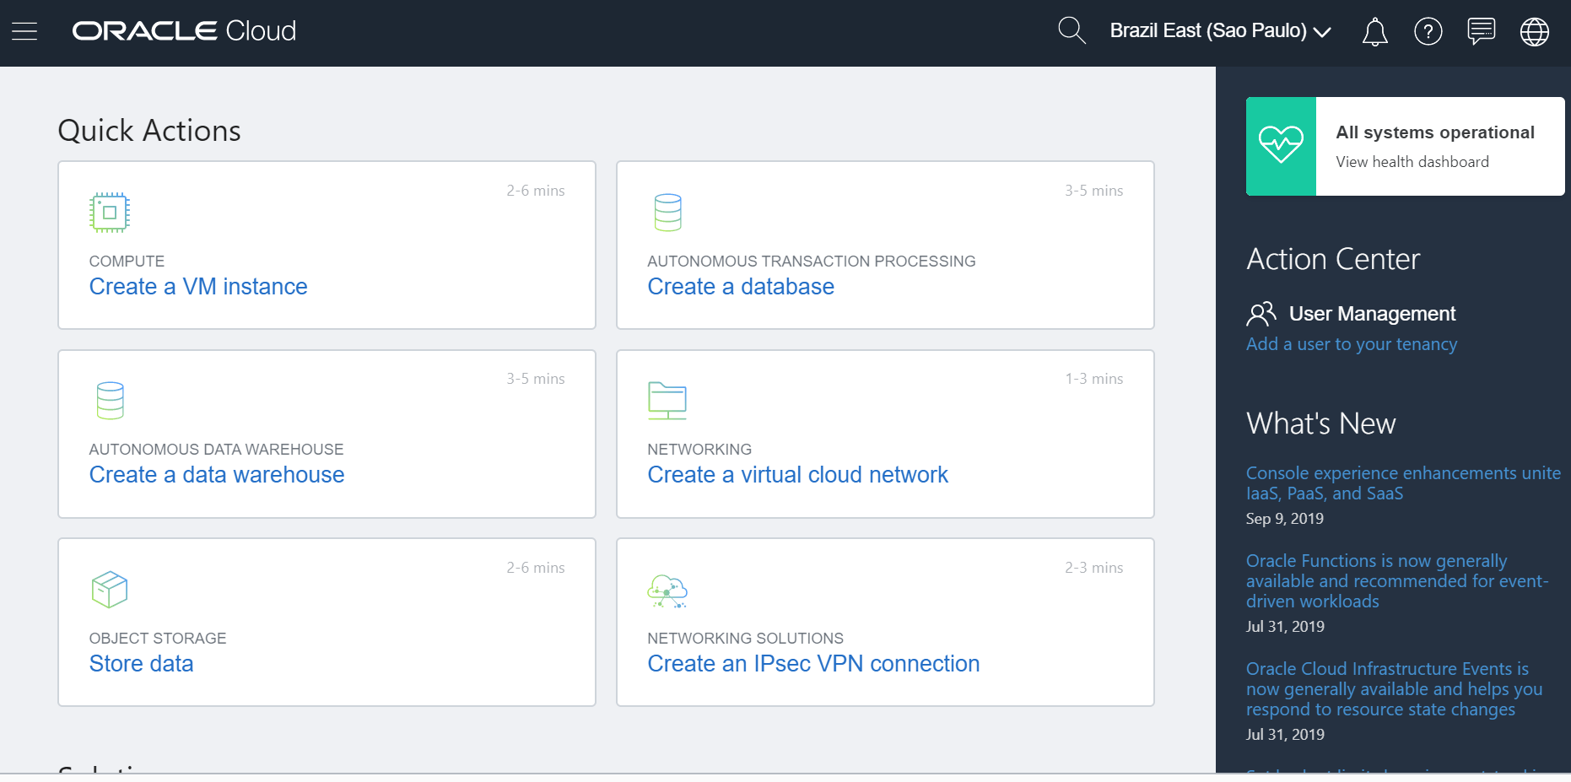Click Add a user to your tenancy
The width and height of the screenshot is (1571, 782).
(x=1352, y=344)
